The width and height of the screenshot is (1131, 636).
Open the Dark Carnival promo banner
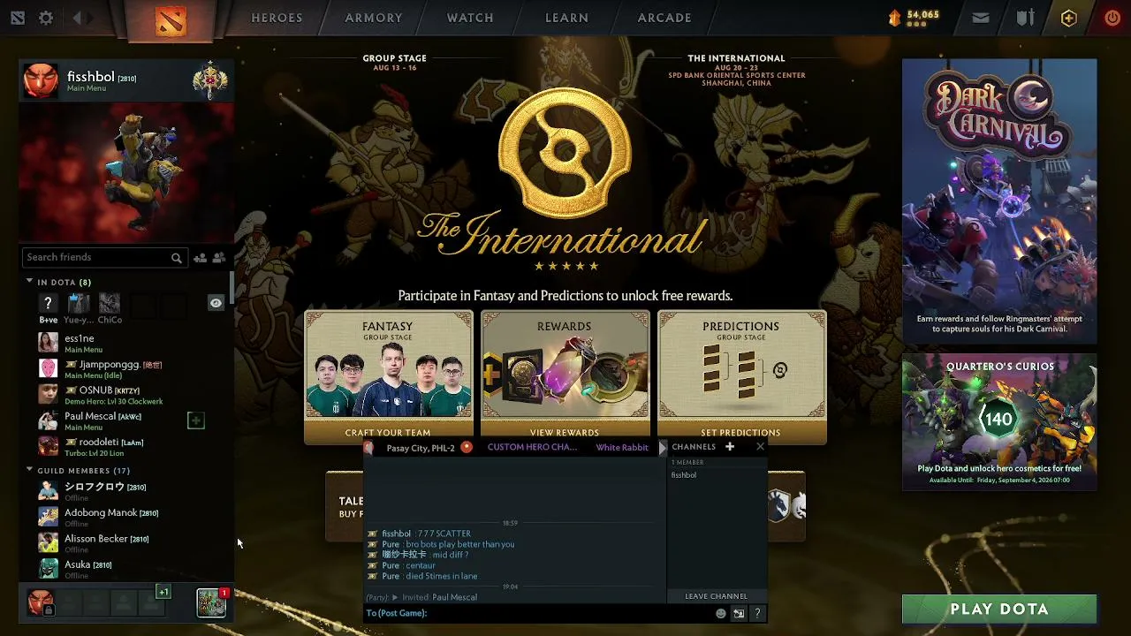click(x=999, y=201)
